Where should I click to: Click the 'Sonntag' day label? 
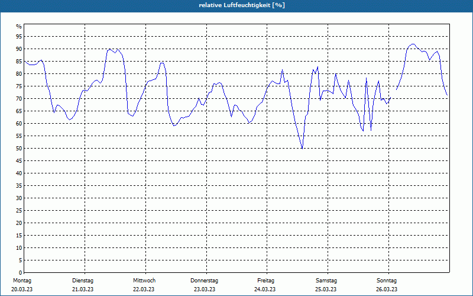pyautogui.click(x=387, y=281)
